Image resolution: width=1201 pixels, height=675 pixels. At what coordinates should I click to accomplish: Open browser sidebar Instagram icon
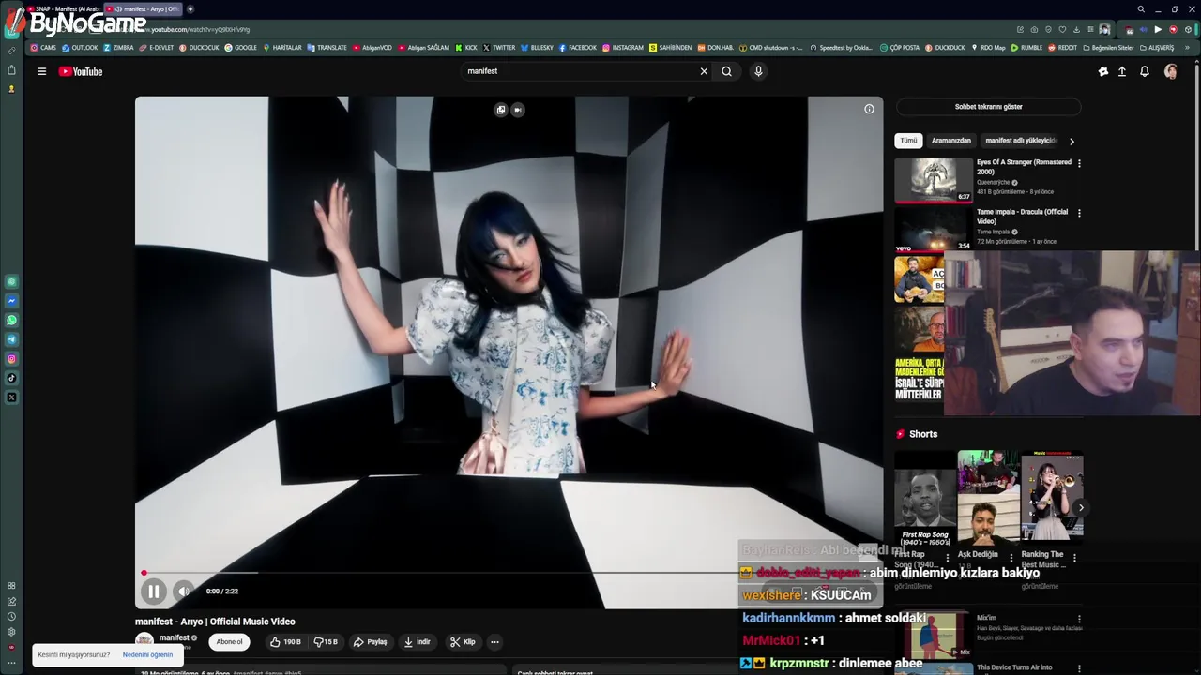coord(11,359)
